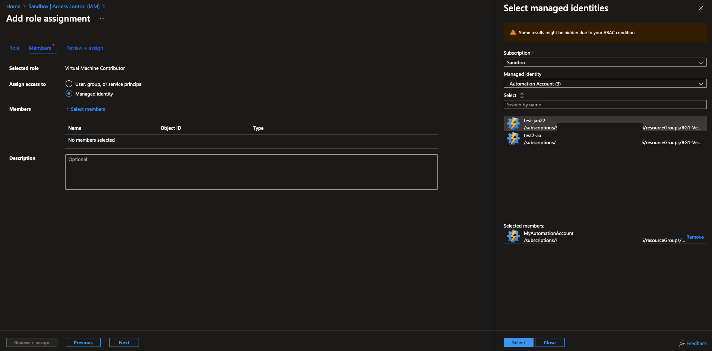Click the Type column header
Screen dimensions: 712x351
(x=258, y=128)
